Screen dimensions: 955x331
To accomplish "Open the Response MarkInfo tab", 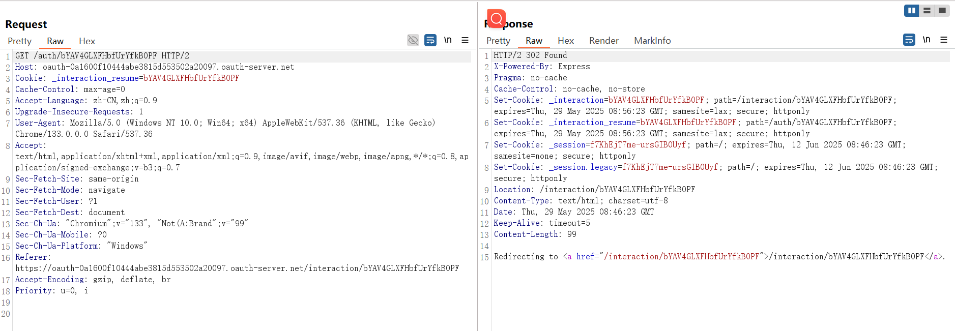I will [652, 41].
